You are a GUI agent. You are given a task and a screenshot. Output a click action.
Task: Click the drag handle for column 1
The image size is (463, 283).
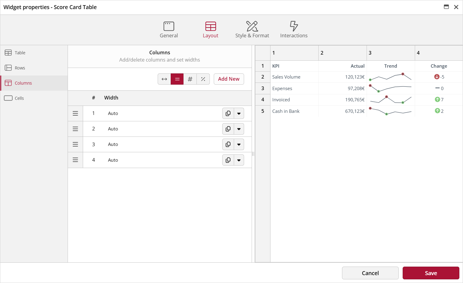(x=75, y=113)
